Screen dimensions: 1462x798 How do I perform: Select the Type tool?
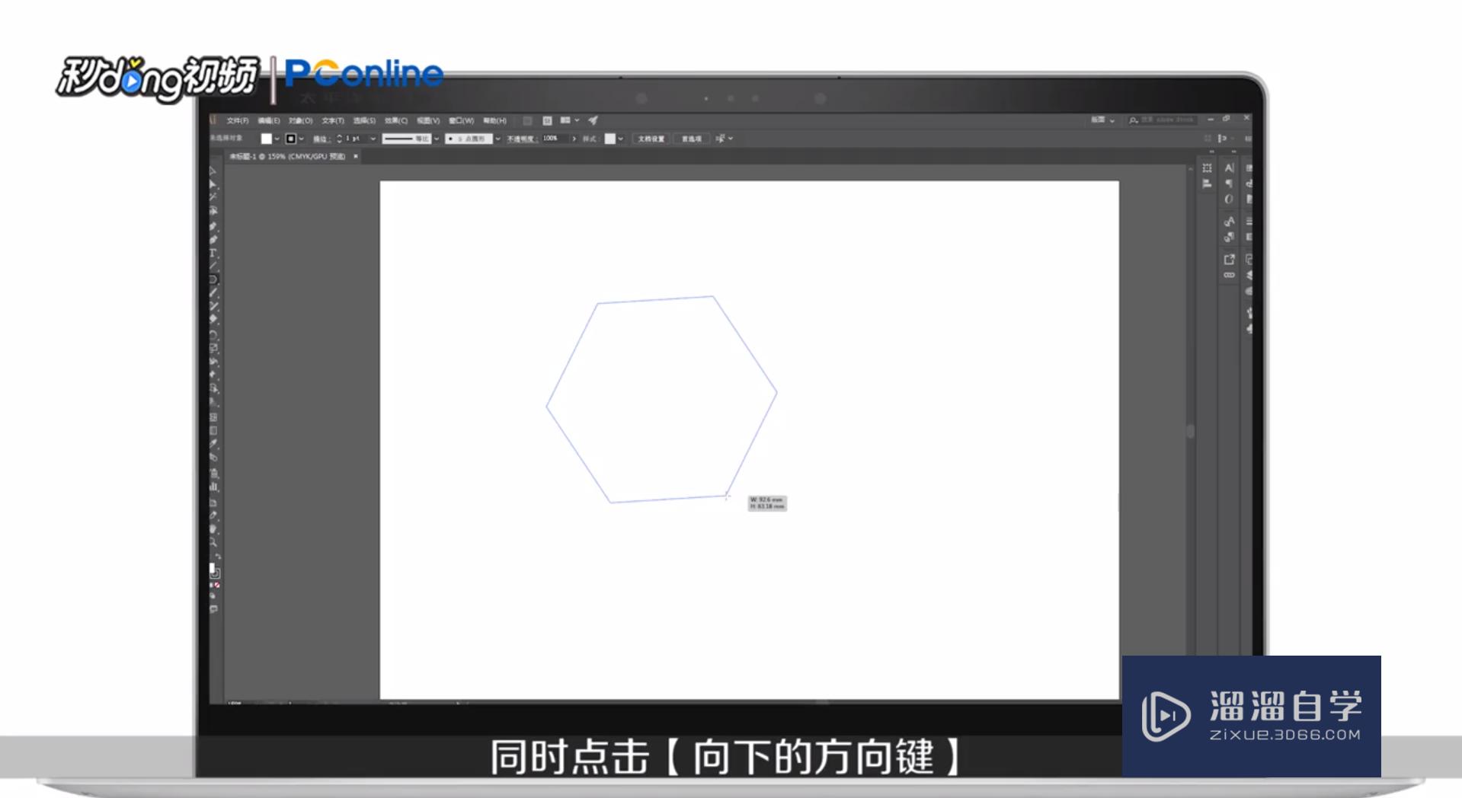tap(213, 253)
